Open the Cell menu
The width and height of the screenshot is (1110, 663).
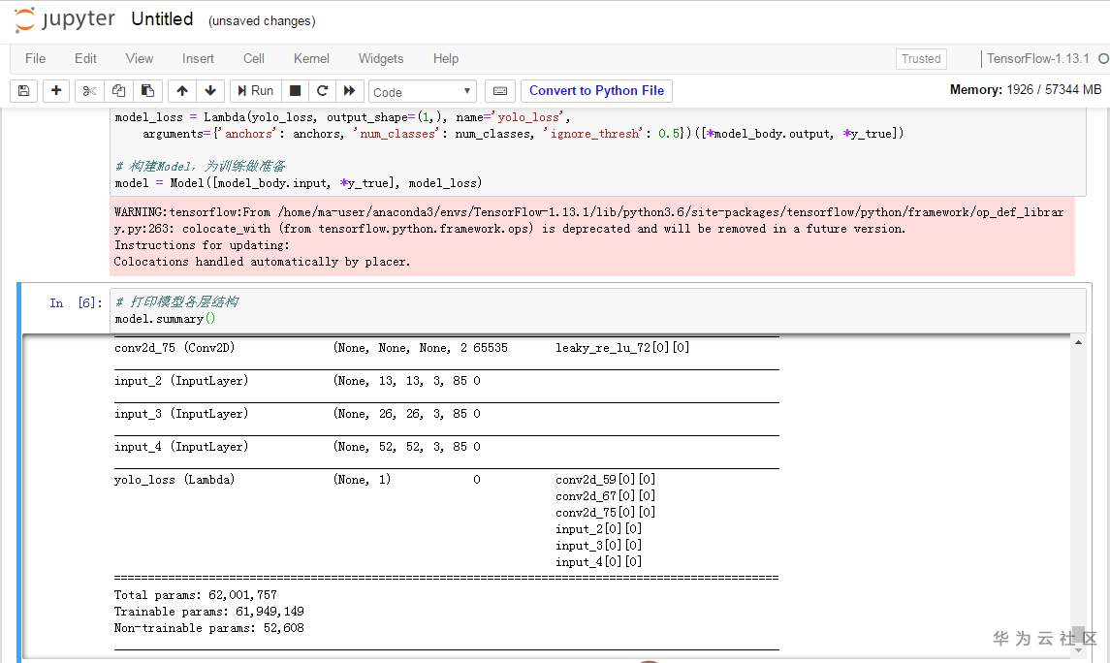(254, 59)
